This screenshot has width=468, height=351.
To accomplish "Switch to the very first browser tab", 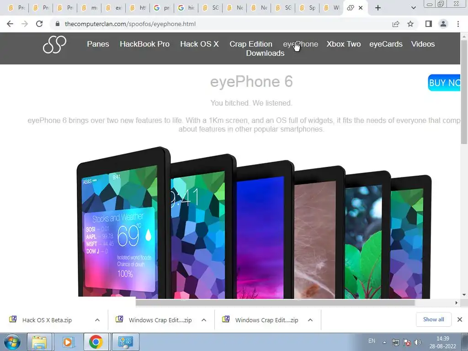I will pyautogui.click(x=17, y=8).
